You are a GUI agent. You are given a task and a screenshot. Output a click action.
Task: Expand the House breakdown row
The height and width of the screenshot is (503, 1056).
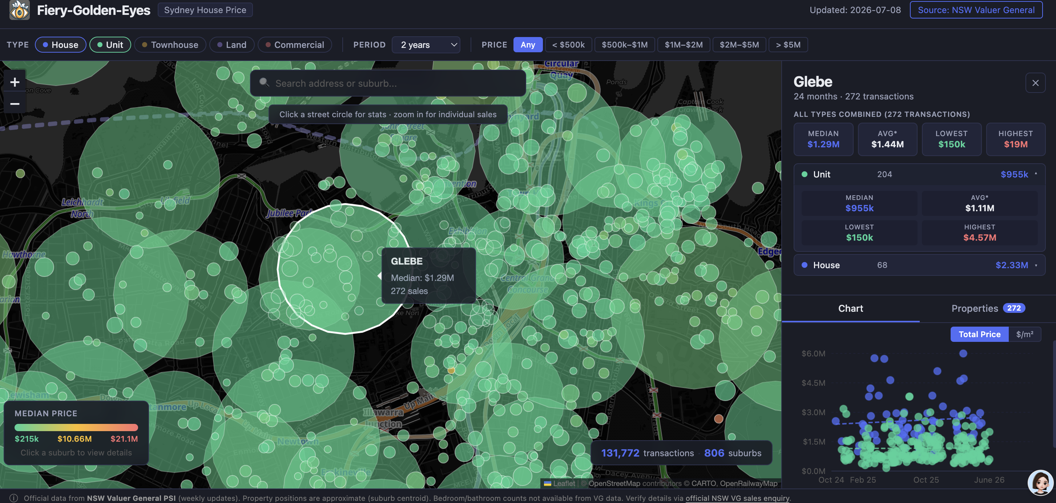click(x=919, y=265)
